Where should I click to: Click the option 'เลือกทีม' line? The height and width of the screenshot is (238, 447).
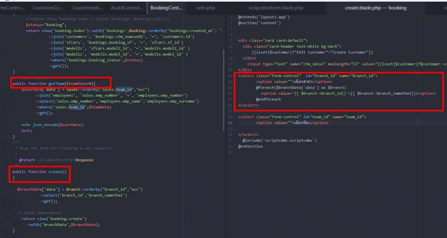click(x=292, y=123)
